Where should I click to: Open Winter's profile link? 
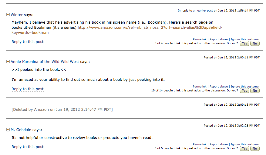coord(17,15)
